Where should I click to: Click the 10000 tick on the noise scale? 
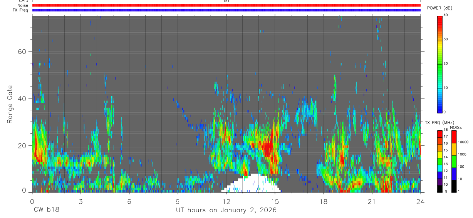[x=464, y=142]
